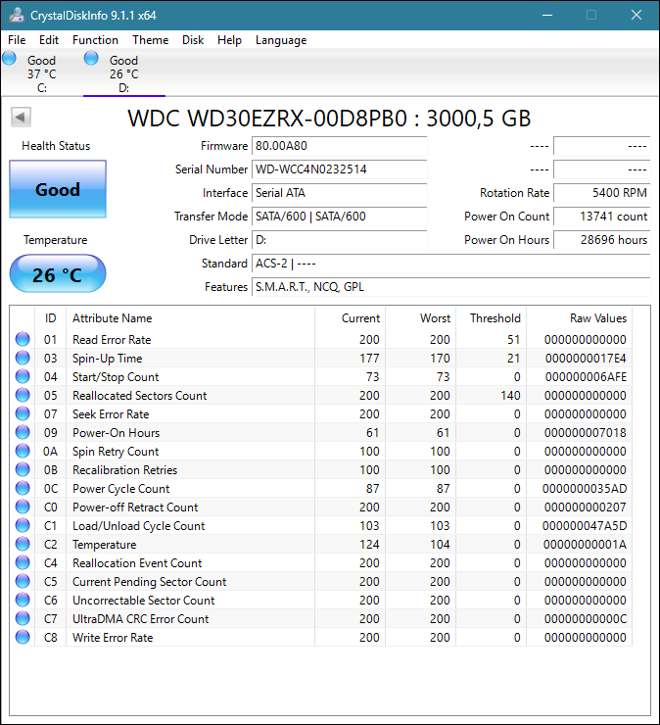This screenshot has width=660, height=725.
Task: Click the 26 °C temperature button
Action: 58,273
